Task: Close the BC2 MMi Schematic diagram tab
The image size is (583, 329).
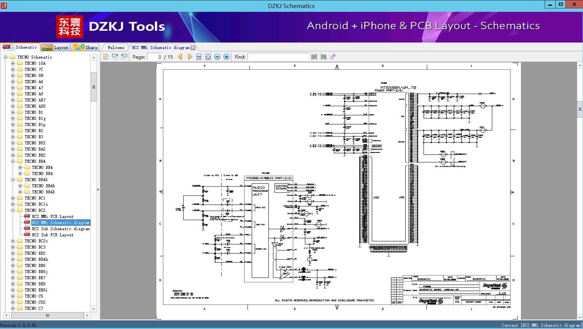Action: [193, 48]
